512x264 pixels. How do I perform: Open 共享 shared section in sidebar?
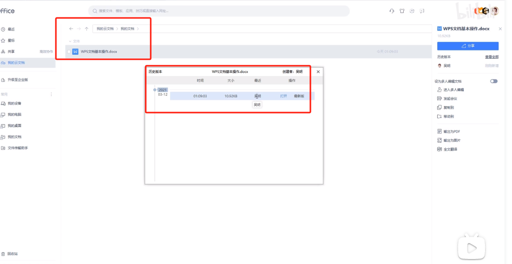pyautogui.click(x=11, y=51)
